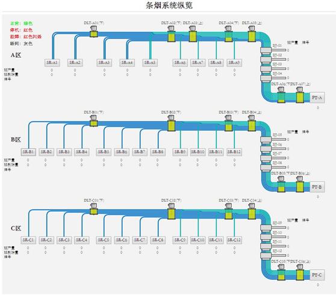Select the SR-C9 sorter box
The height and width of the screenshot is (295, 336).
click(180, 240)
